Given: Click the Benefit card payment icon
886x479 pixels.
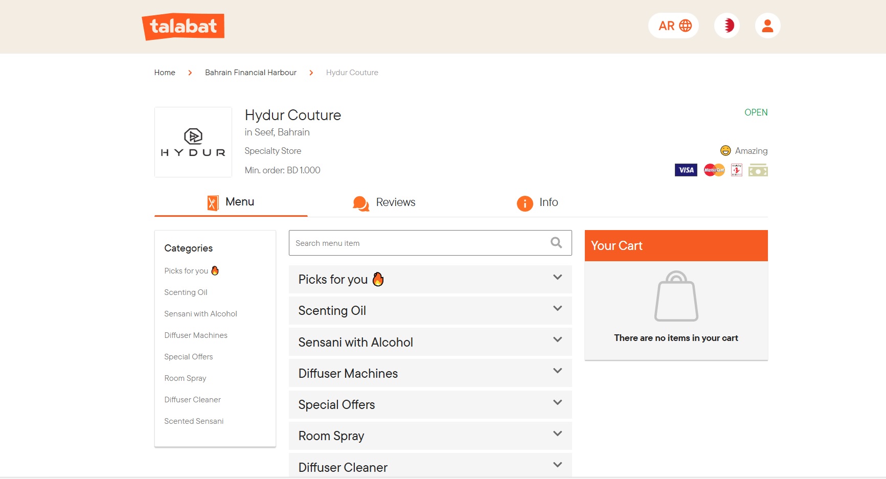Looking at the screenshot, I should 737,170.
